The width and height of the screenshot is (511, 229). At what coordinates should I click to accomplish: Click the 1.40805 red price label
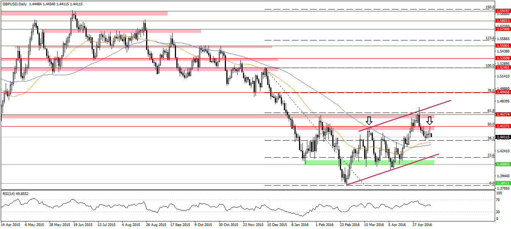[503, 164]
